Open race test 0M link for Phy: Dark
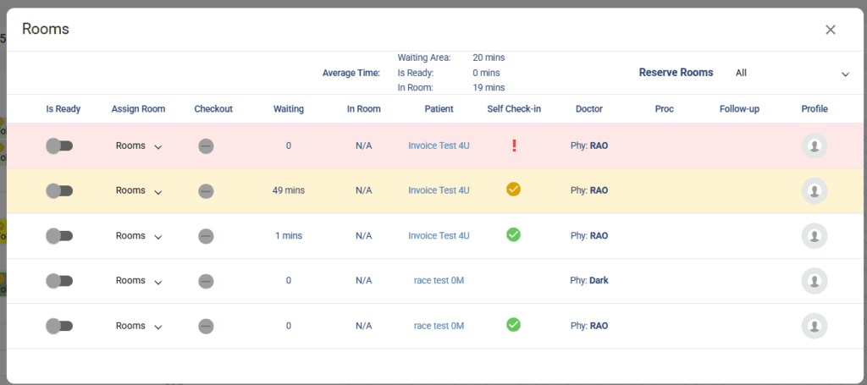Image resolution: width=867 pixels, height=385 pixels. (439, 280)
